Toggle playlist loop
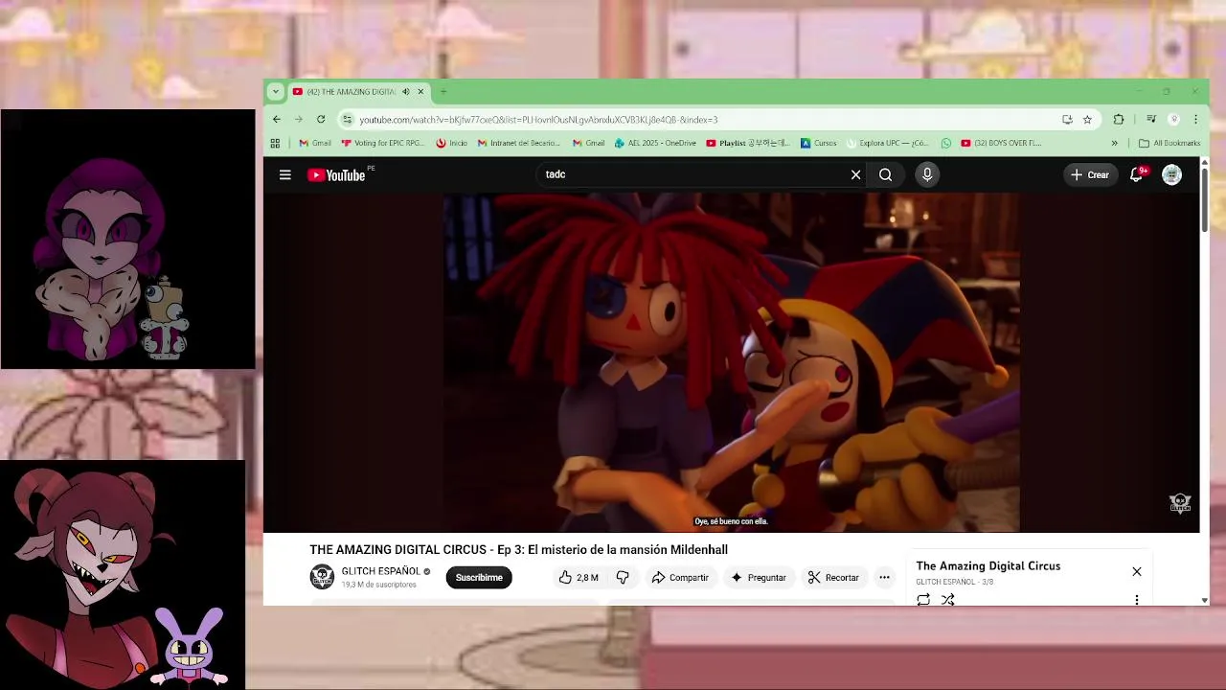 point(923,599)
